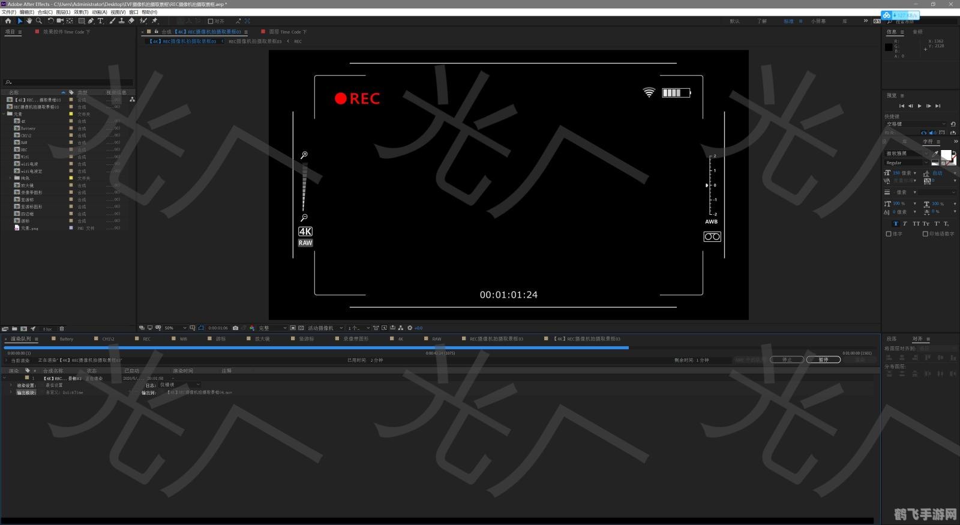Click the 自定义: QuickTime output module link
This screenshot has width=960, height=525.
(64, 392)
